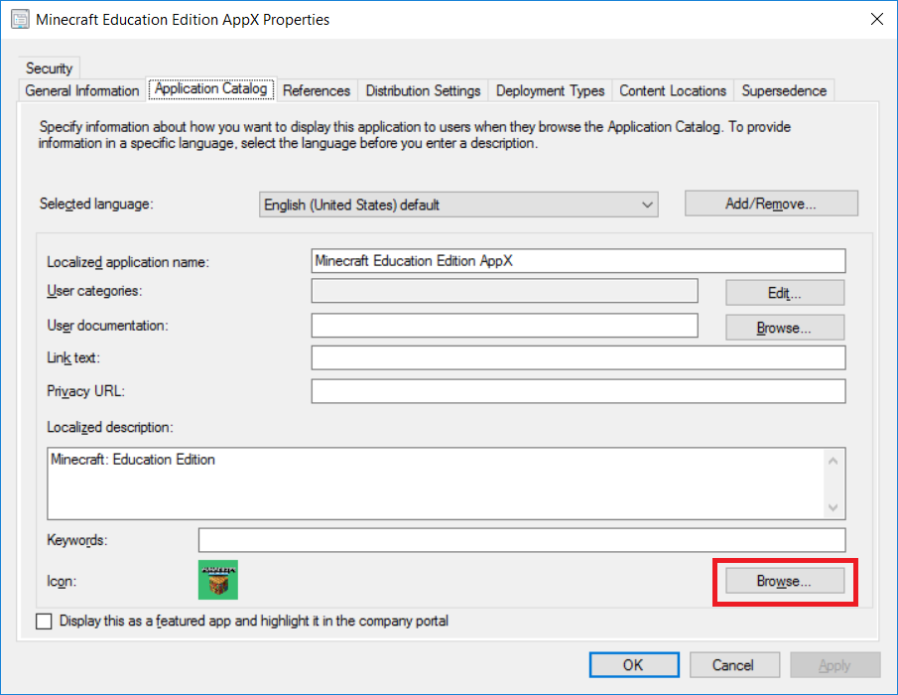Click the properties dialog title bar icon
The height and width of the screenshot is (695, 898).
point(20,20)
